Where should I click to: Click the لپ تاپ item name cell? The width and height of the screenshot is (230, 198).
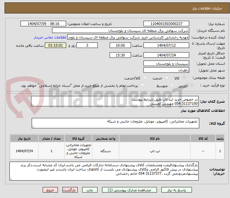point(155,151)
